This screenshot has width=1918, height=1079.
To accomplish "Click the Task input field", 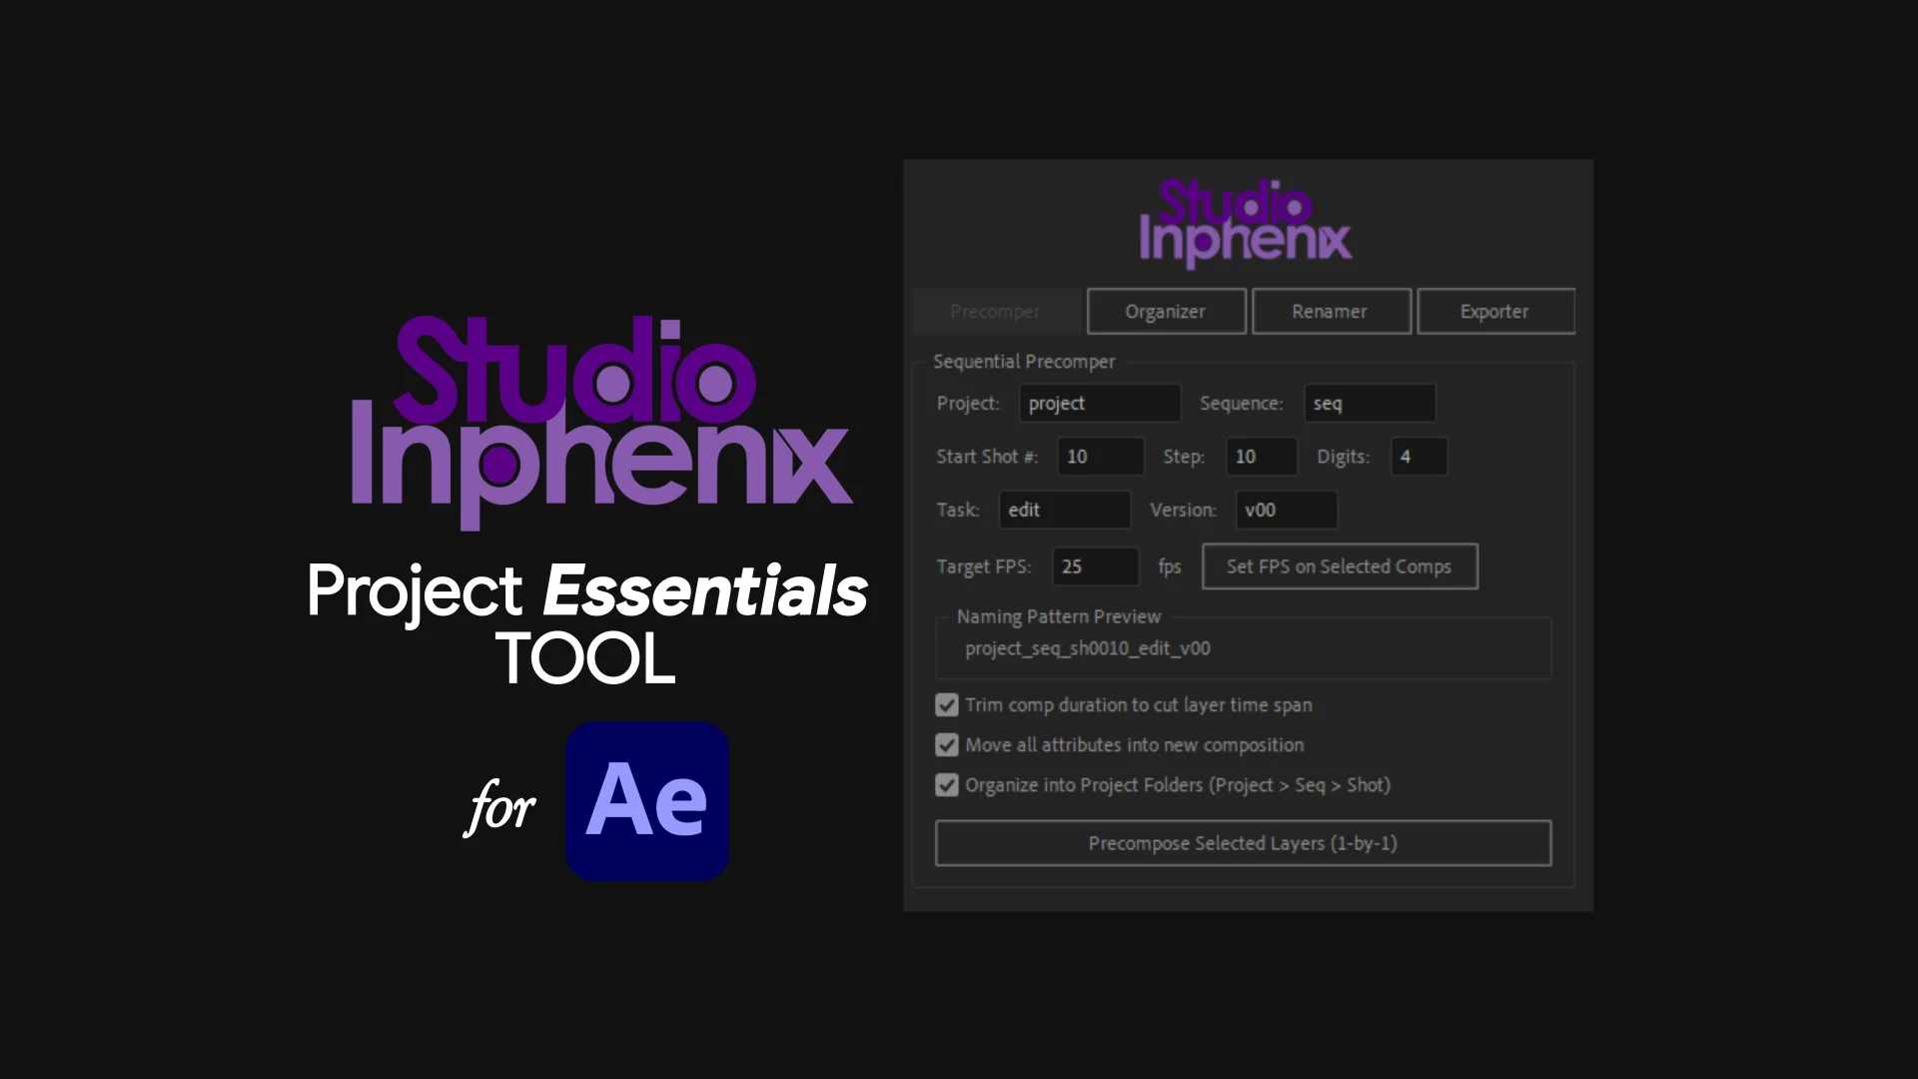I will point(1065,510).
